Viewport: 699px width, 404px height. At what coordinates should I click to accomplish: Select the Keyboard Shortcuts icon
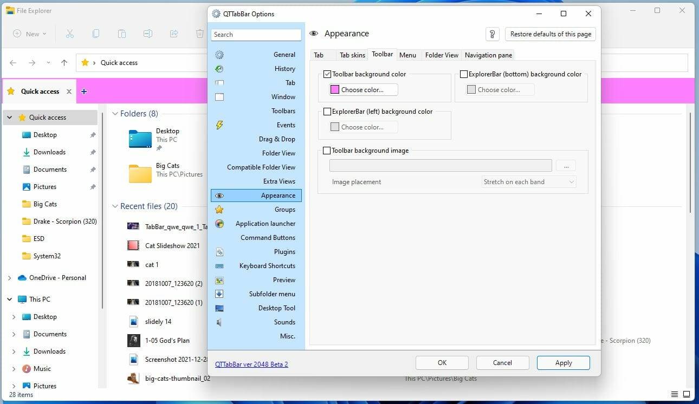coord(219,265)
